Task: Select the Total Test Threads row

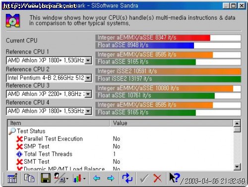Action: 121,154
